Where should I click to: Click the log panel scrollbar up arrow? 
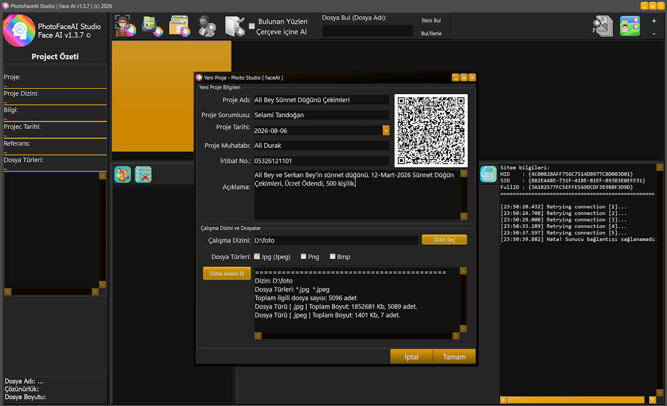pyautogui.click(x=660, y=167)
